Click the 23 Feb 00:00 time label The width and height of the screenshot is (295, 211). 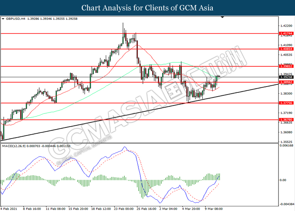pos(124,209)
